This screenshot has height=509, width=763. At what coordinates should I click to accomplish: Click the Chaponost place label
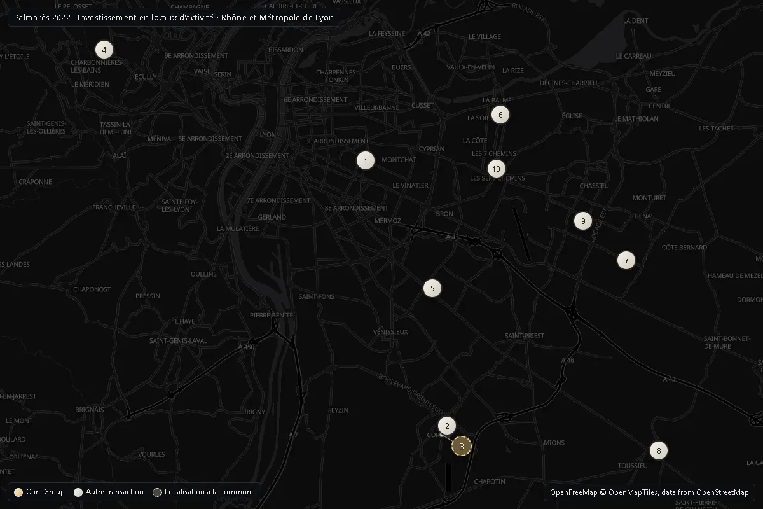click(92, 290)
